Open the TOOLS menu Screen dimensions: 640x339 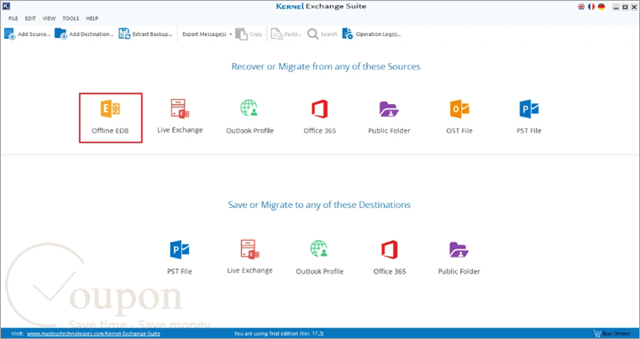pos(71,18)
